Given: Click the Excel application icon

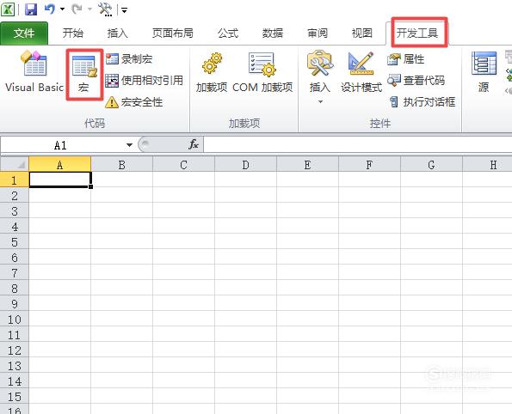Looking at the screenshot, I should coord(8,9).
